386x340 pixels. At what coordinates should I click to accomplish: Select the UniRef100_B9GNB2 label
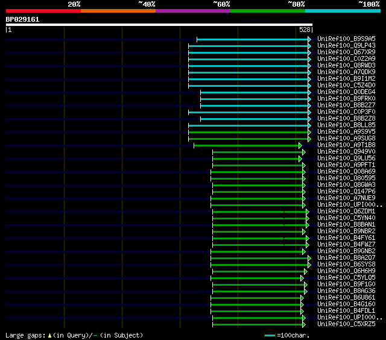click(346, 251)
